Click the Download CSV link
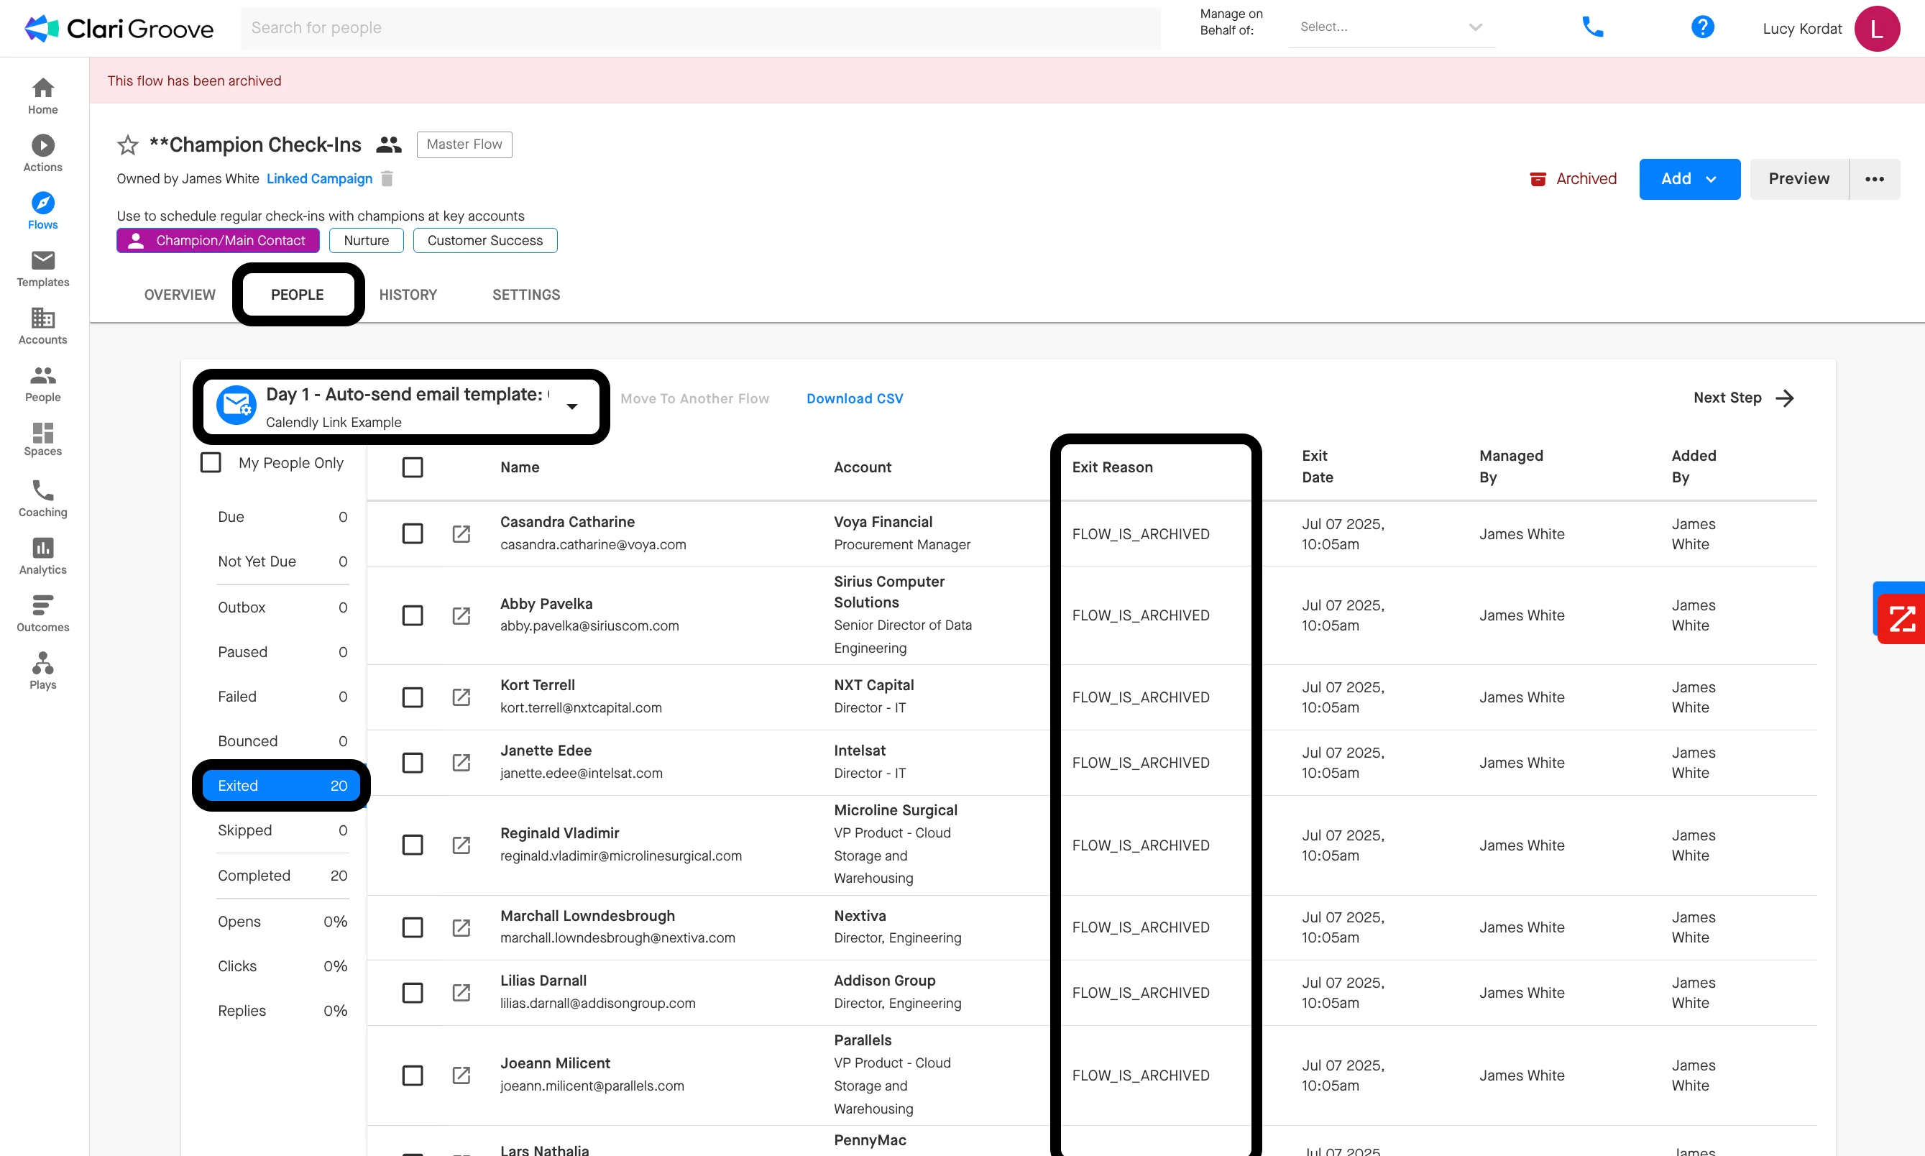Image resolution: width=1925 pixels, height=1156 pixels. click(x=854, y=398)
